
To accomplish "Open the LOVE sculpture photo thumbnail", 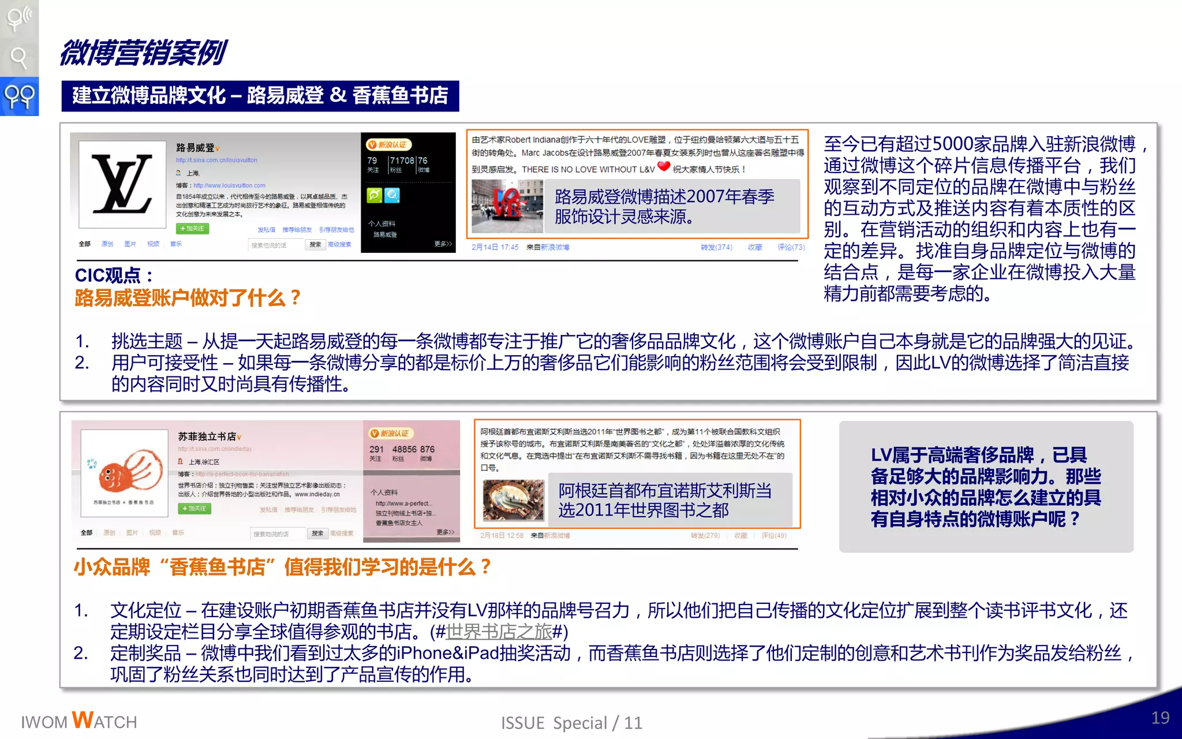I will click(507, 206).
